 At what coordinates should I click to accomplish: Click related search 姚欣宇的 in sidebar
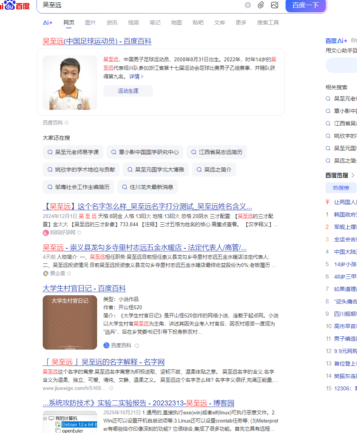(x=345, y=136)
